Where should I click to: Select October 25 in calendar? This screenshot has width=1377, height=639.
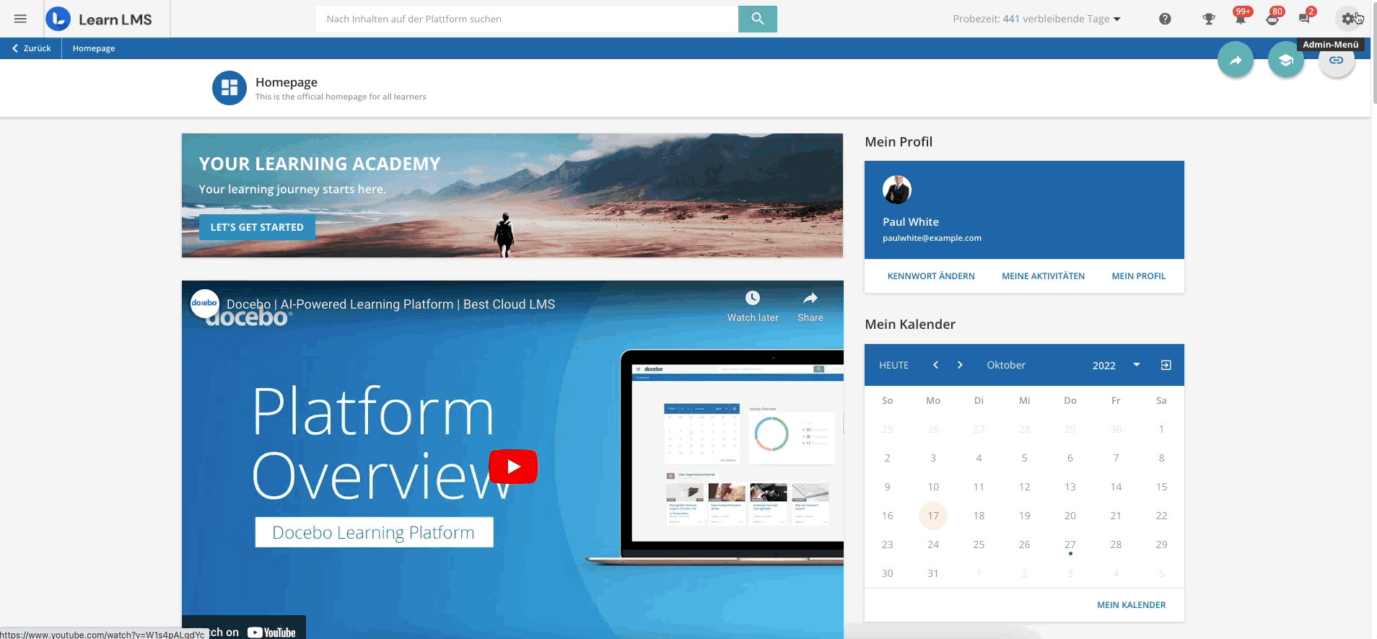tap(979, 545)
